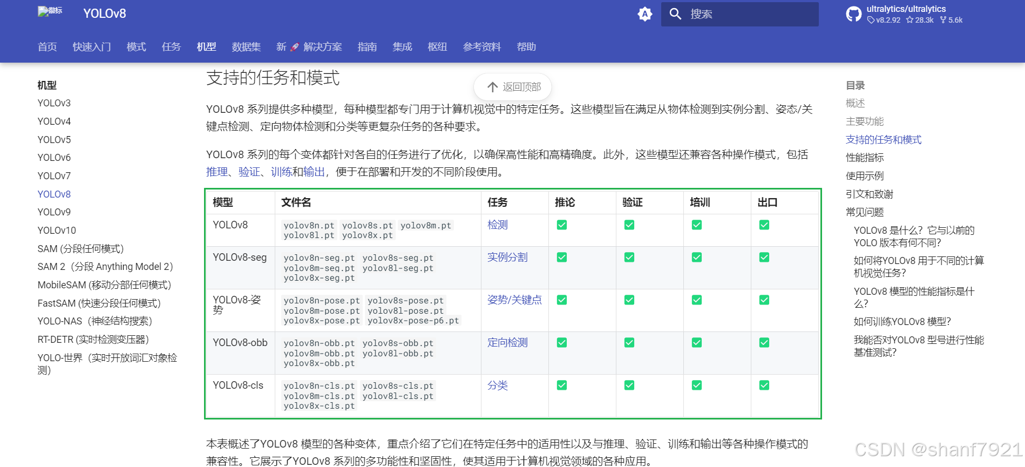The image size is (1025, 467).
Task: Click the 验证 link in the paragraph
Action: (249, 172)
